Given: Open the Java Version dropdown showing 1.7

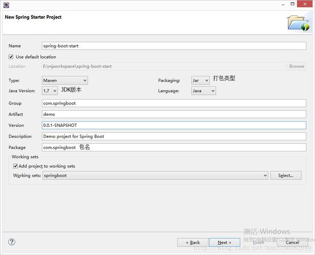Looking at the screenshot, I should pos(49,90).
